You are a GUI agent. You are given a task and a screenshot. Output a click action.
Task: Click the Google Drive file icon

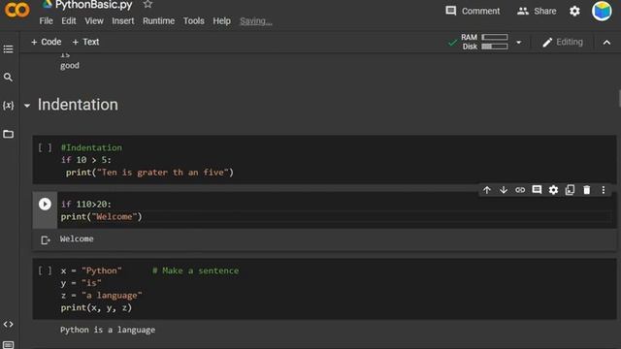(x=48, y=4)
